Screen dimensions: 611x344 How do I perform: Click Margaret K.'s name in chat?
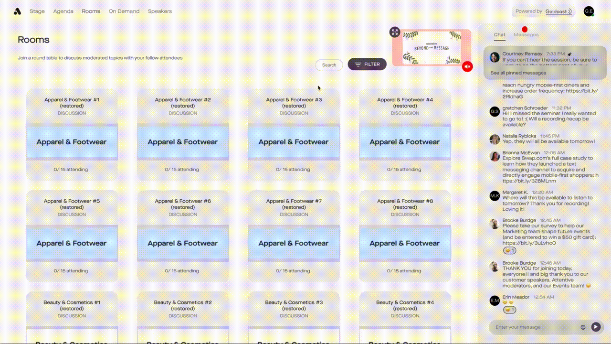(x=516, y=193)
